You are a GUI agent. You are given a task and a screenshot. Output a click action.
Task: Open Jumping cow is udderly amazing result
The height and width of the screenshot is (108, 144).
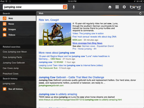[x=58, y=94]
